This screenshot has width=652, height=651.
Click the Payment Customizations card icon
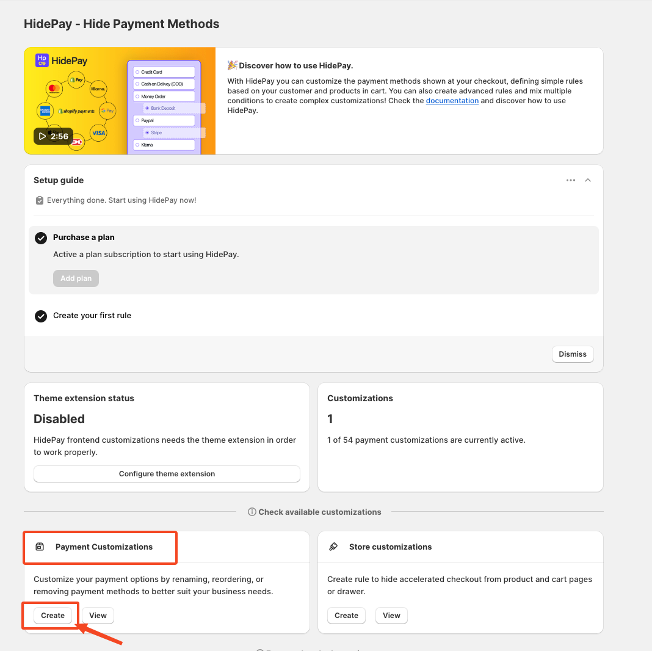pyautogui.click(x=40, y=547)
